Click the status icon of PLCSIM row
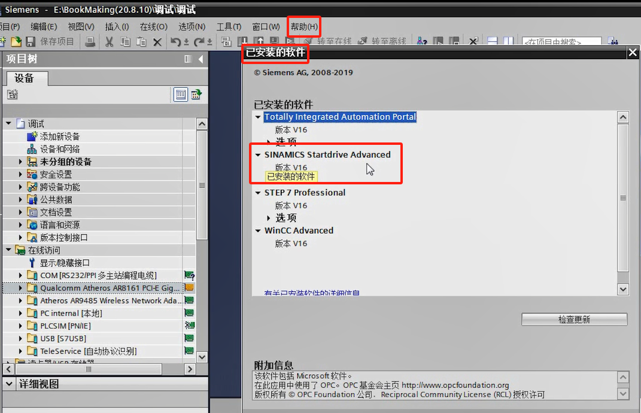The width and height of the screenshot is (641, 413). [189, 326]
